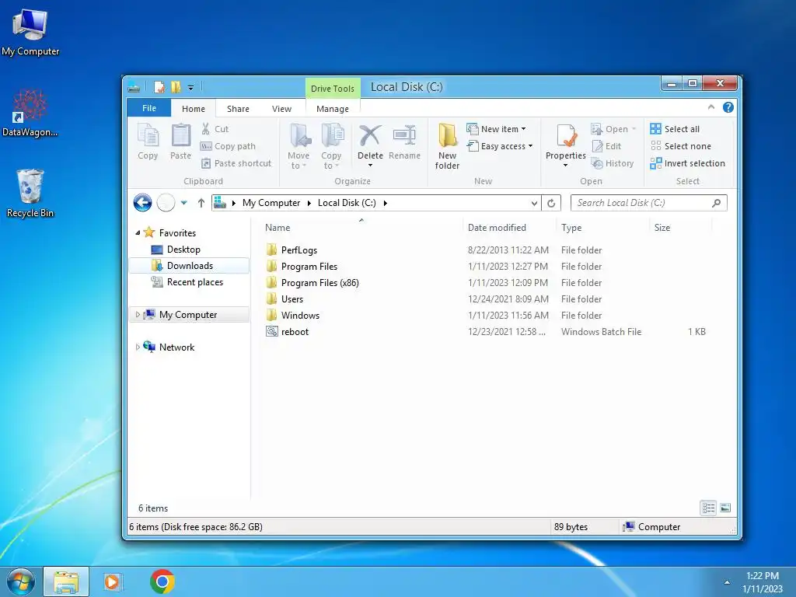Switch to Large icons view in status corner
The width and height of the screenshot is (796, 597).
(x=725, y=508)
